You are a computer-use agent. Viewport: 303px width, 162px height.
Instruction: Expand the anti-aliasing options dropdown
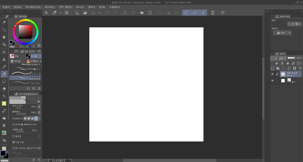click(39, 119)
